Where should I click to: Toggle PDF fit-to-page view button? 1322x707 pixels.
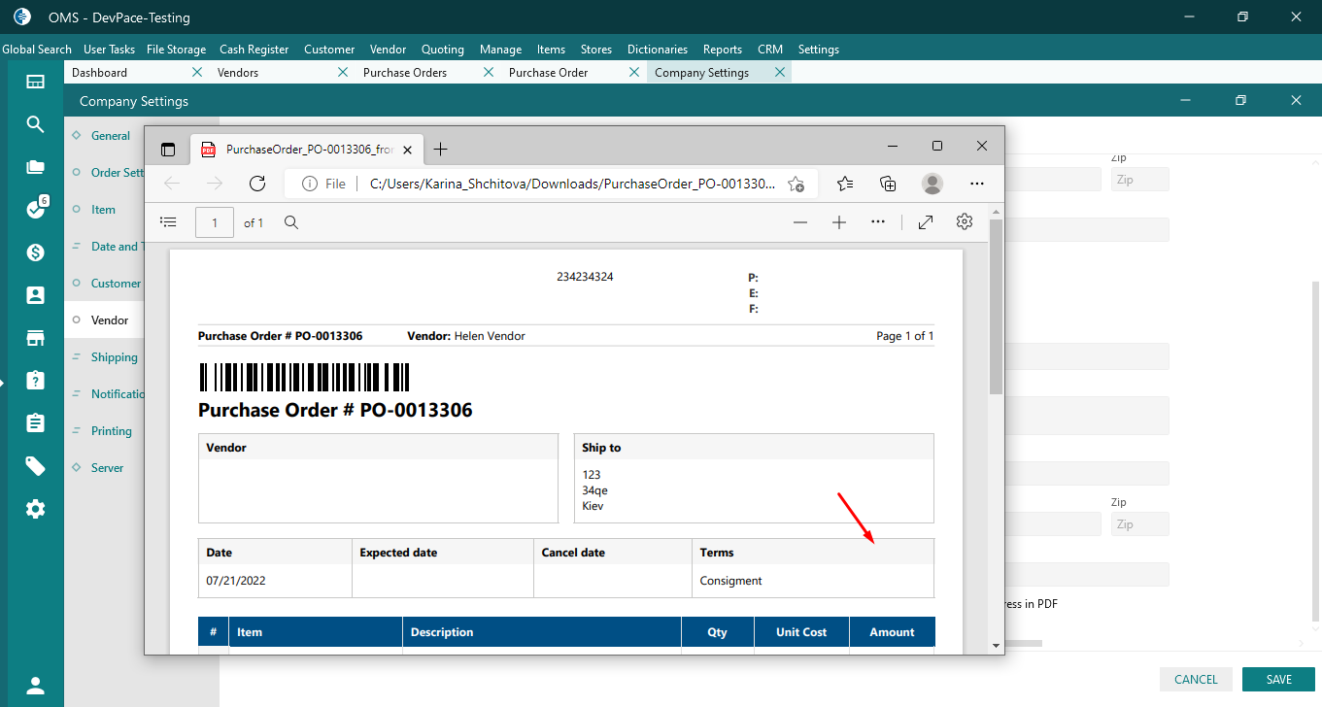tap(926, 222)
